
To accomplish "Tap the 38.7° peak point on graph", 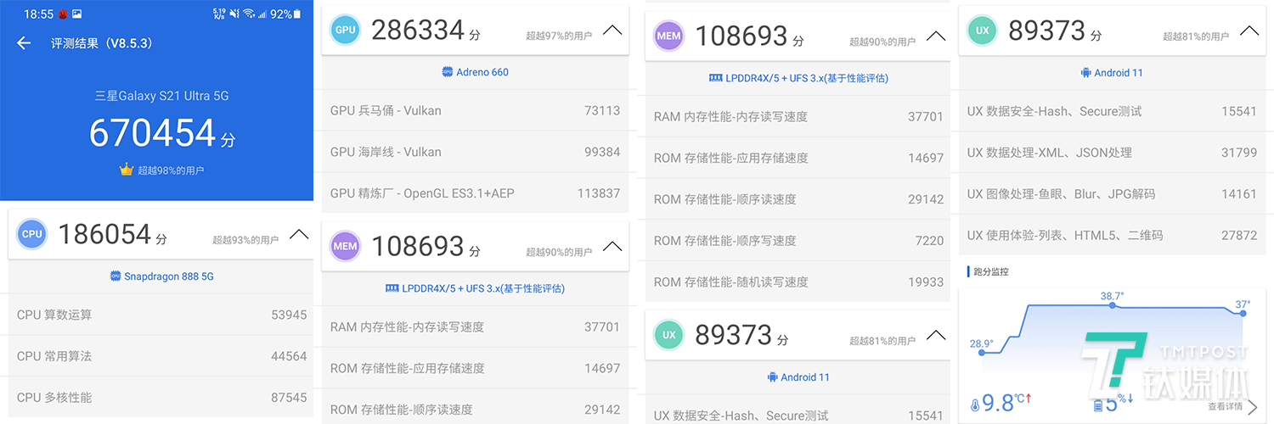I will click(1112, 305).
